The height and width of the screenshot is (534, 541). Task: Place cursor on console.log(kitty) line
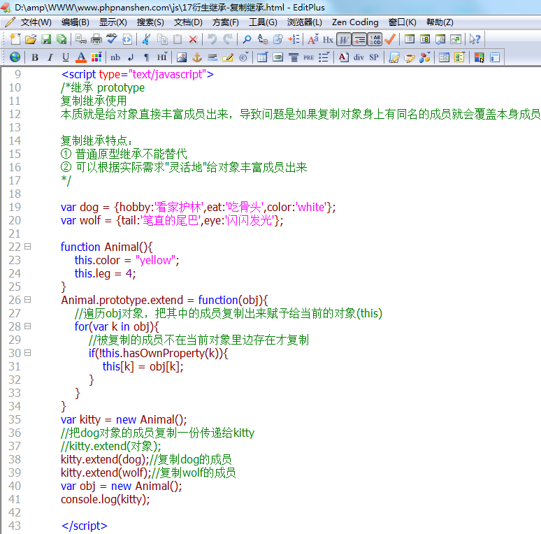(106, 499)
